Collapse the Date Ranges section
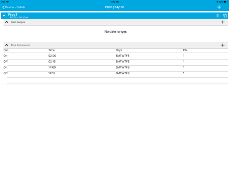 click(x=7, y=22)
